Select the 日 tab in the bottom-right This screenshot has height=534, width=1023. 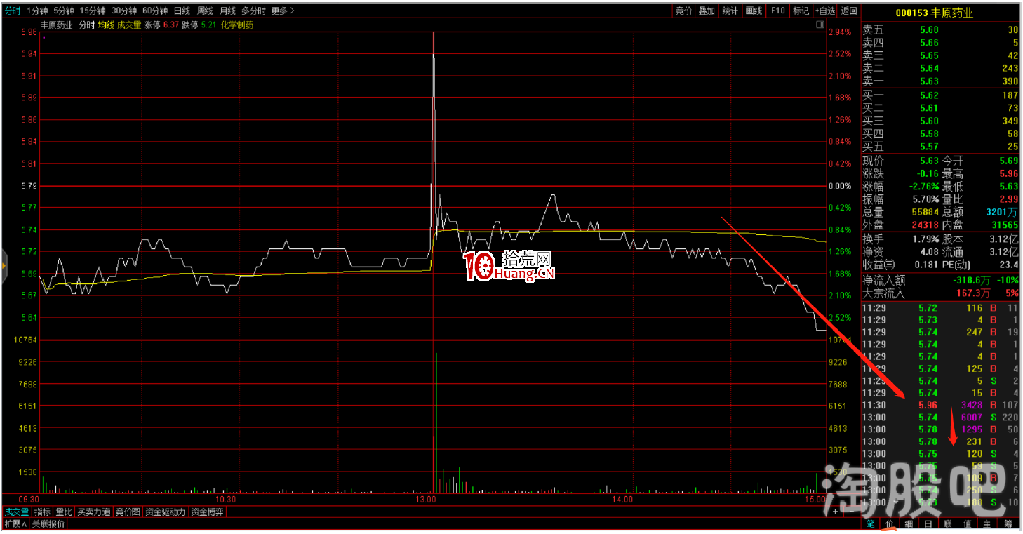928,523
